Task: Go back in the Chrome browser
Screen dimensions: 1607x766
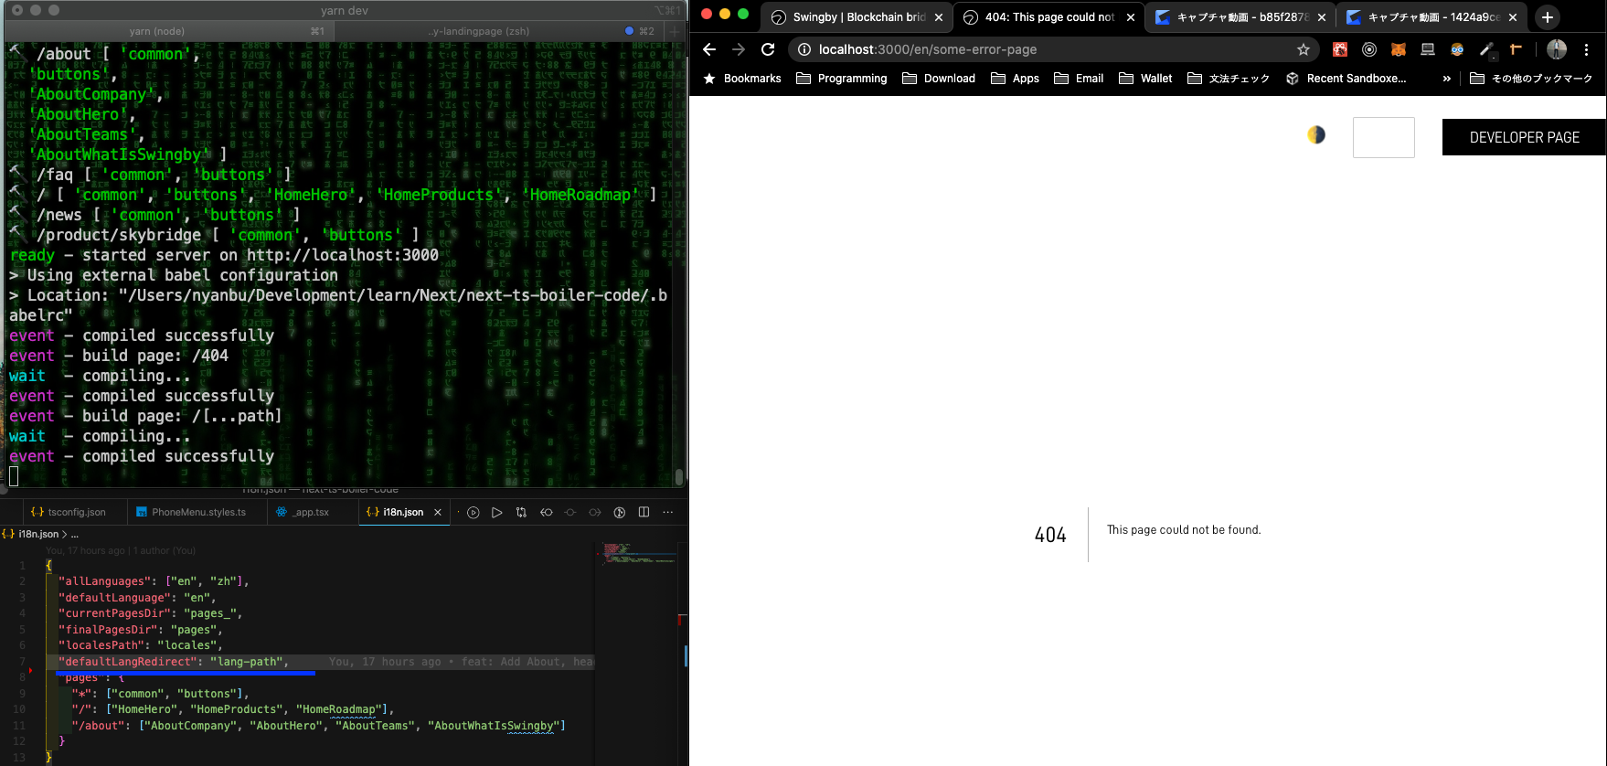Action: [709, 49]
